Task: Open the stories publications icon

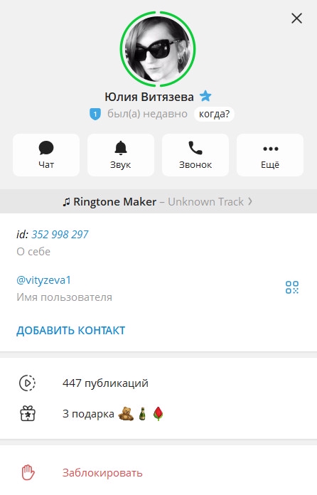Action: (28, 383)
